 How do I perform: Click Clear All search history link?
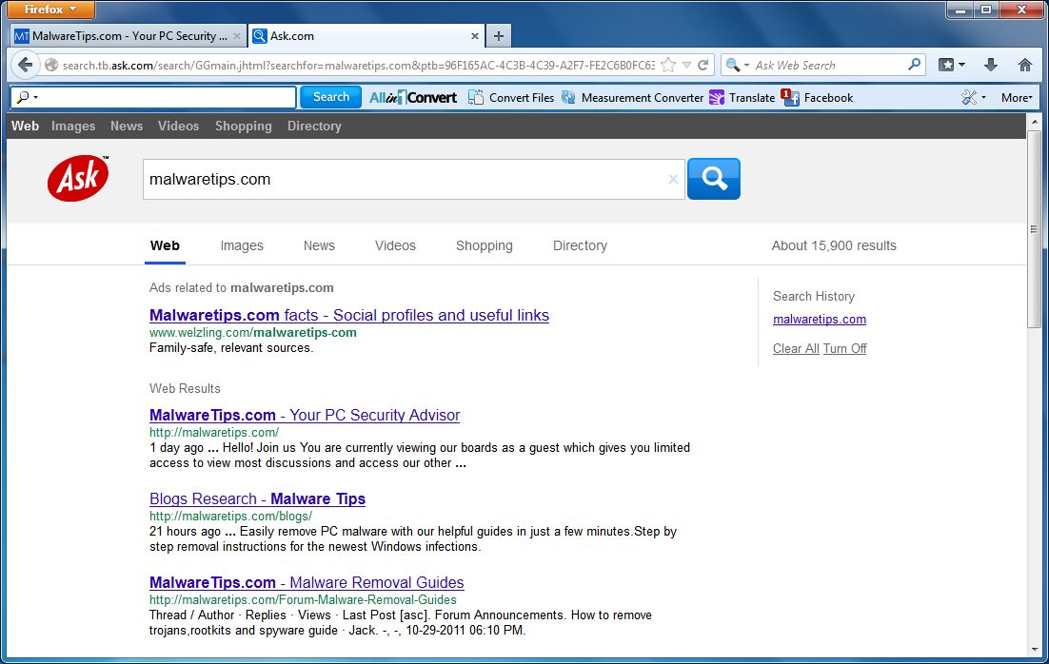tap(796, 348)
